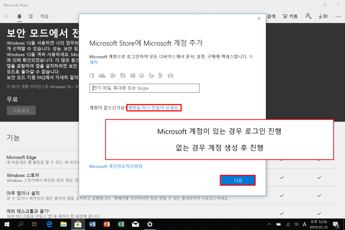Open Mail from the taskbar
The height and width of the screenshot is (230, 345).
coord(135,224)
